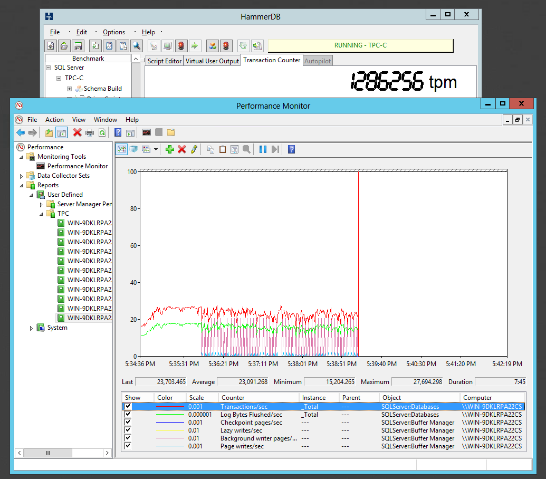Click graph Properties icon

235,149
